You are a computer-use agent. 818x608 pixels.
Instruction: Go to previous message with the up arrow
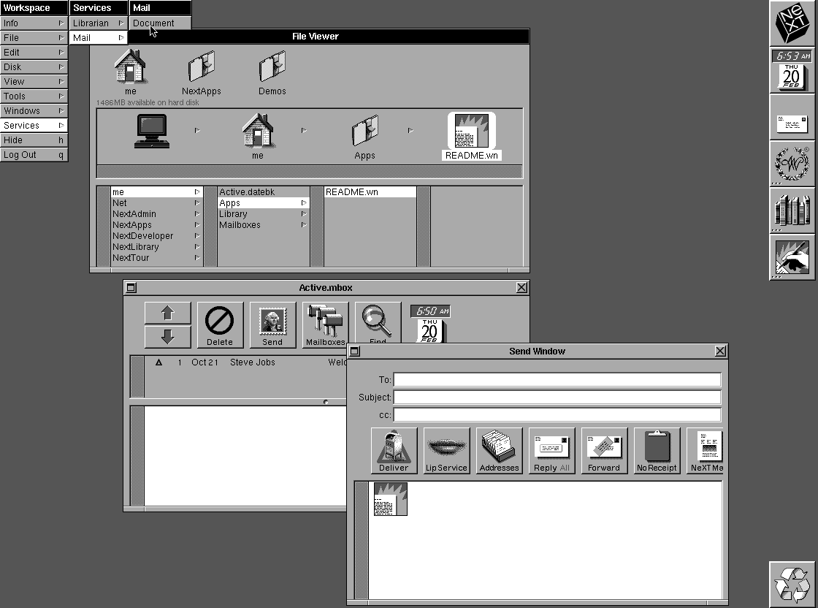pos(167,313)
